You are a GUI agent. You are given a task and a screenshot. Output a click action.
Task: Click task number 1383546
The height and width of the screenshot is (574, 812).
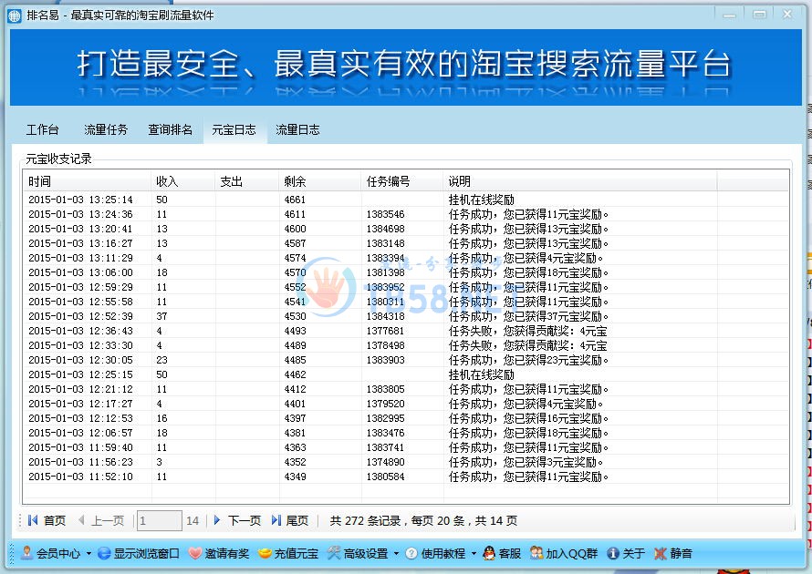click(385, 214)
